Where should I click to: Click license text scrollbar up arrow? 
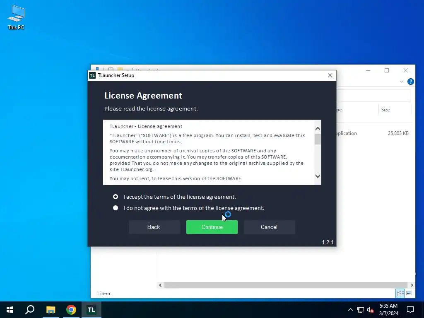pyautogui.click(x=318, y=128)
